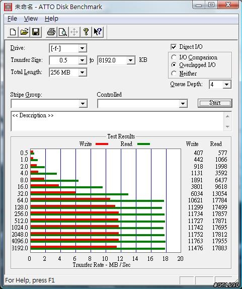Open a saved benchmark file icon
Screen dimensions: 242x289
24,32
